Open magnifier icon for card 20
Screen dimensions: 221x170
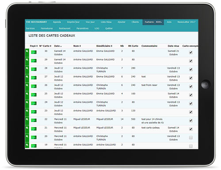[x=27, y=136]
